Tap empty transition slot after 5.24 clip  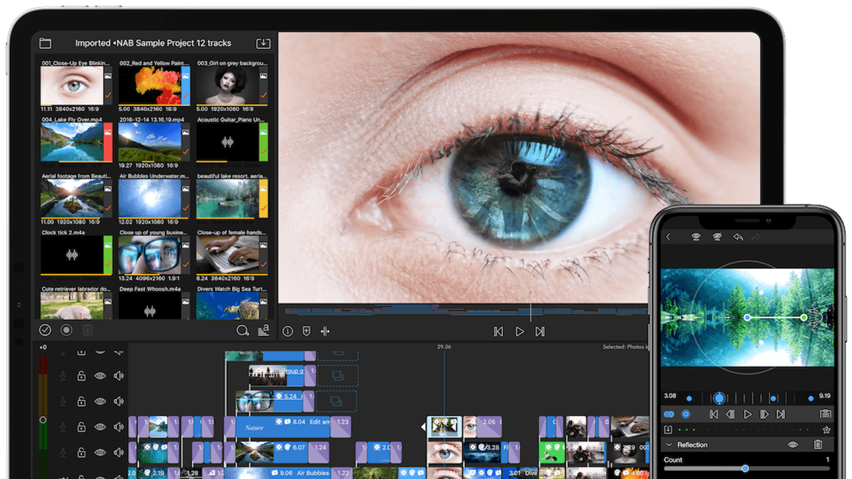(x=337, y=401)
